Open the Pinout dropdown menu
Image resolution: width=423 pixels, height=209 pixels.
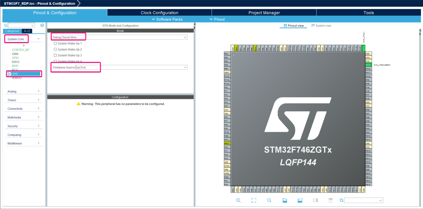point(217,19)
